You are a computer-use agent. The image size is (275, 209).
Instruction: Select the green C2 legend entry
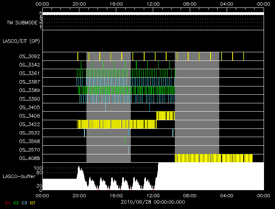(x=16, y=203)
